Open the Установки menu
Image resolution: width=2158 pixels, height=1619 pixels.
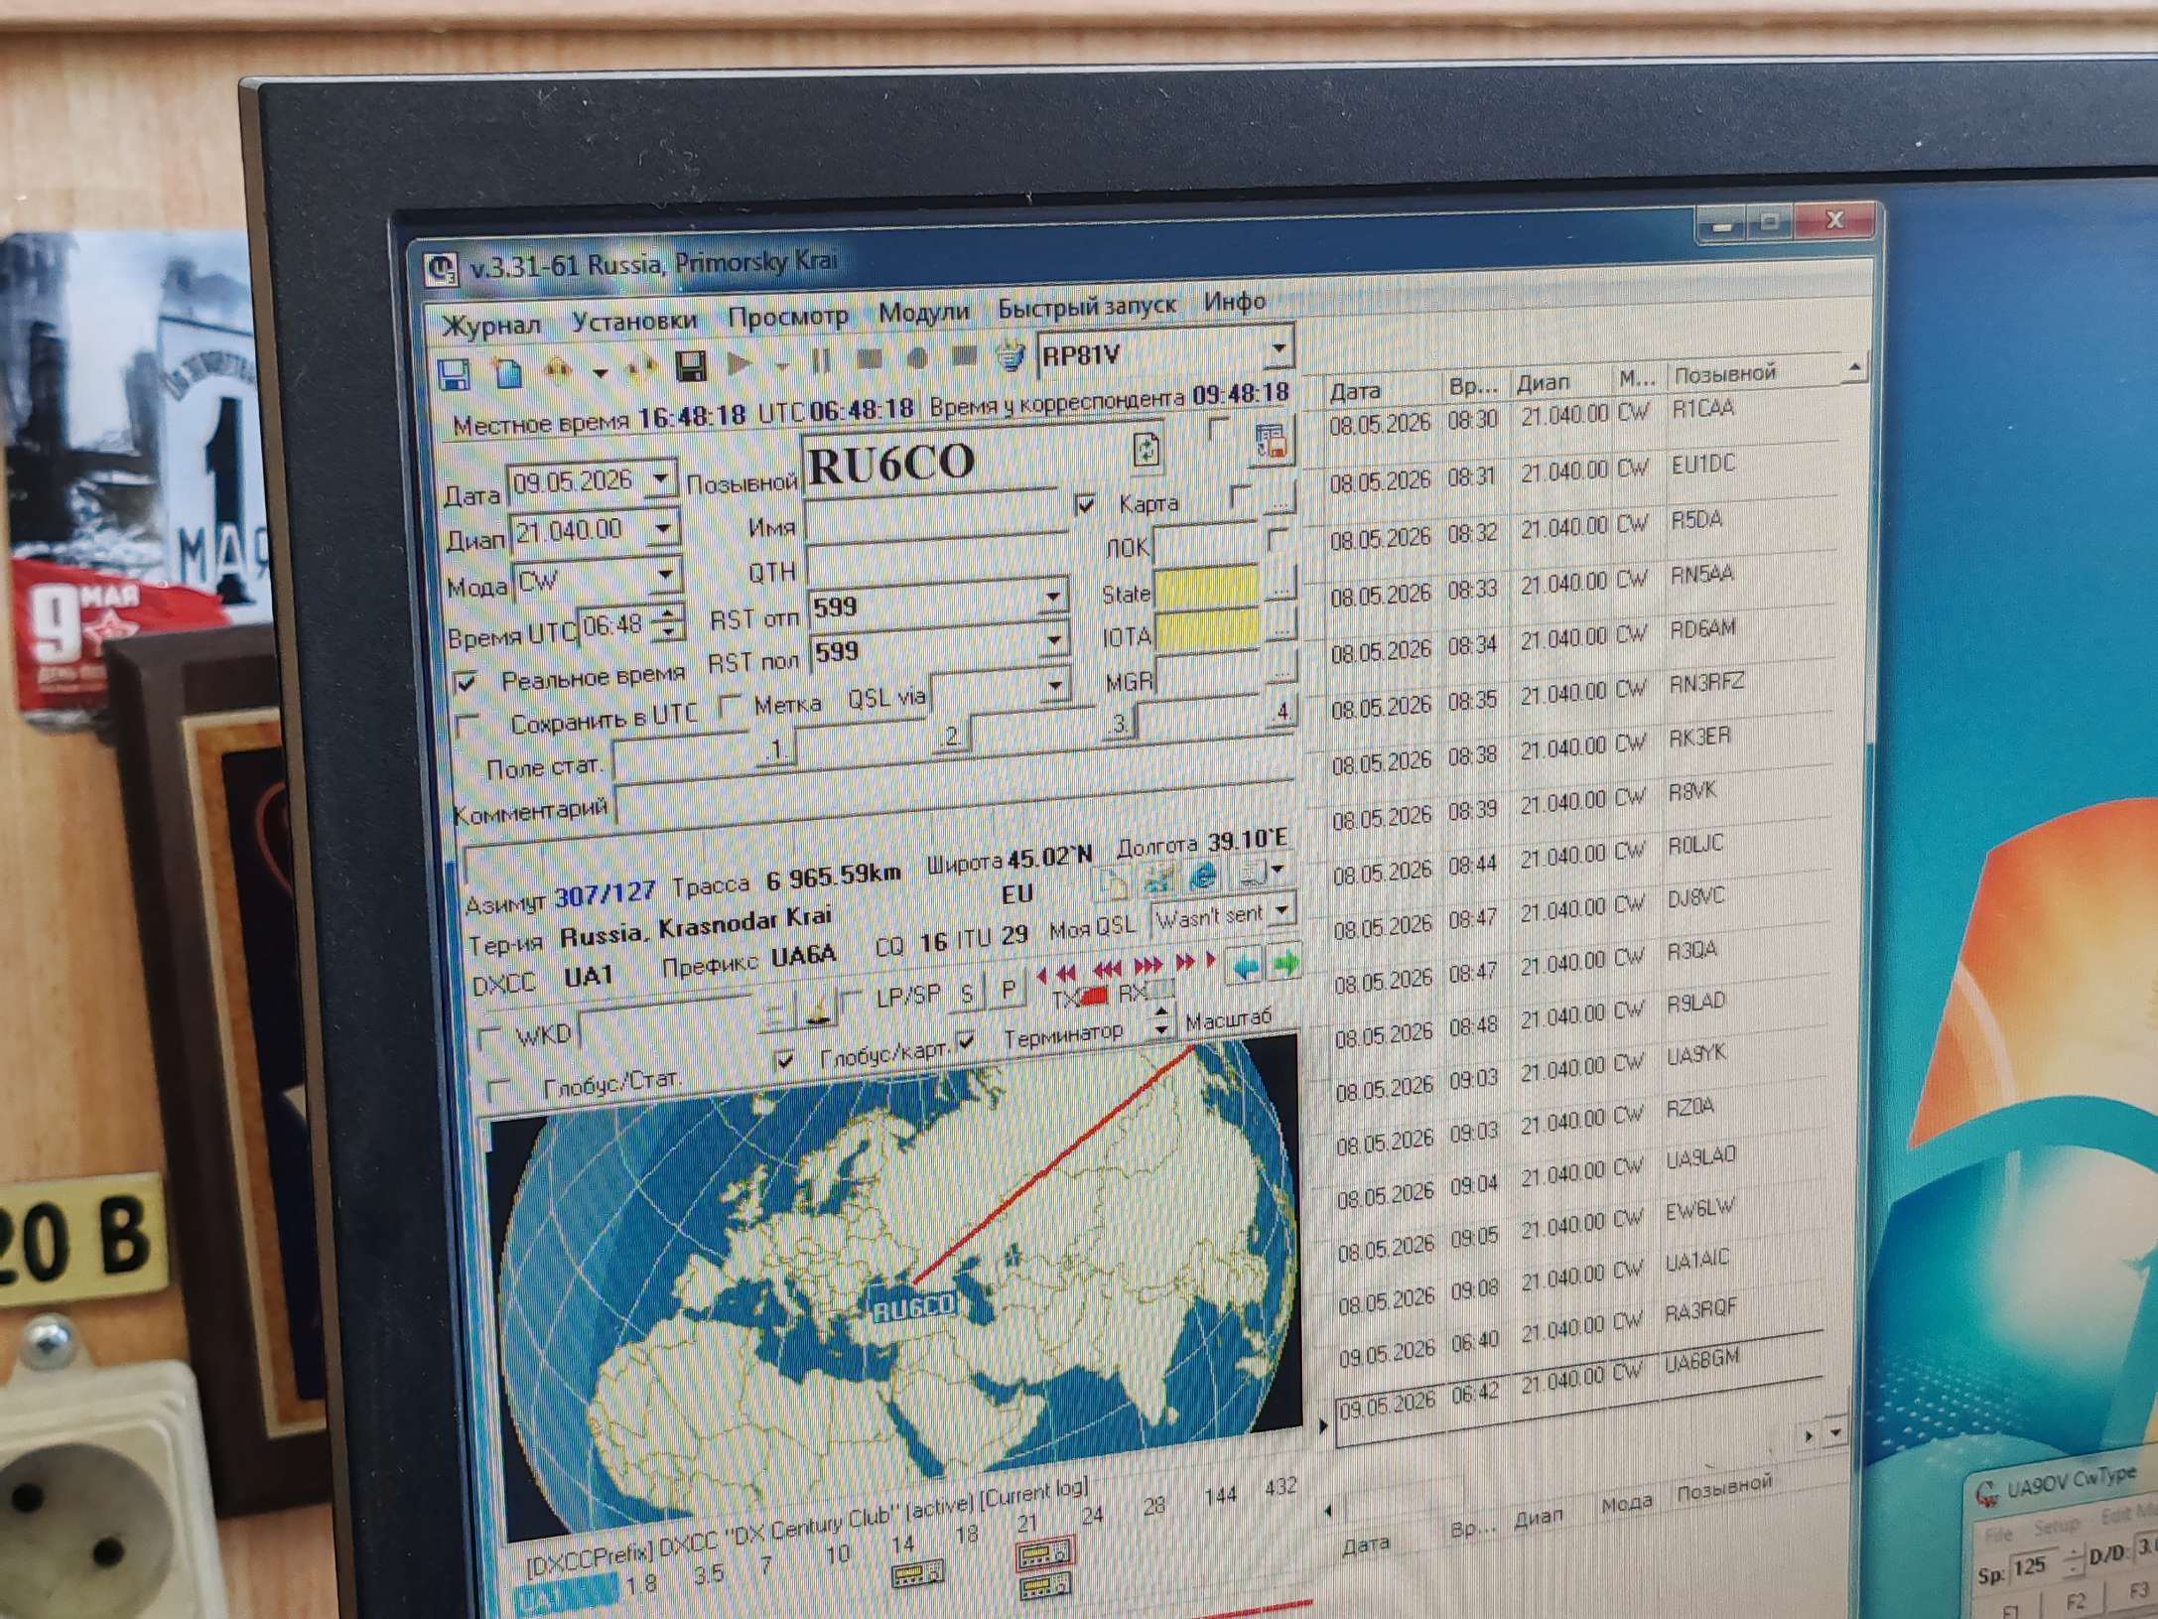coord(634,321)
